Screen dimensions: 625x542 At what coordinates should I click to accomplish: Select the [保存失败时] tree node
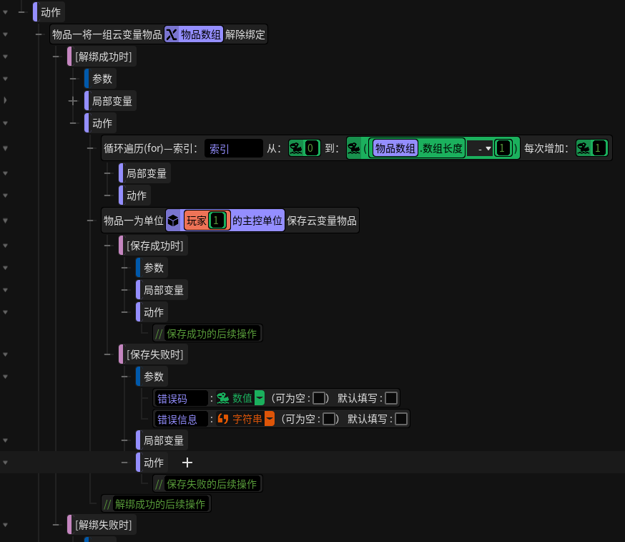[154, 354]
